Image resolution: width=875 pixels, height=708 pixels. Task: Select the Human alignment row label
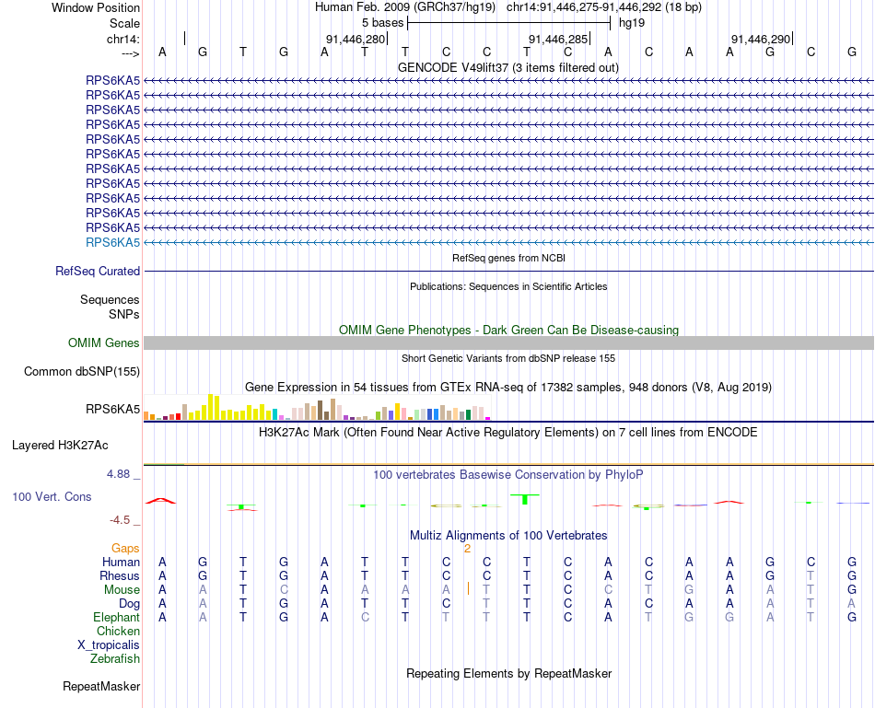pos(121,562)
